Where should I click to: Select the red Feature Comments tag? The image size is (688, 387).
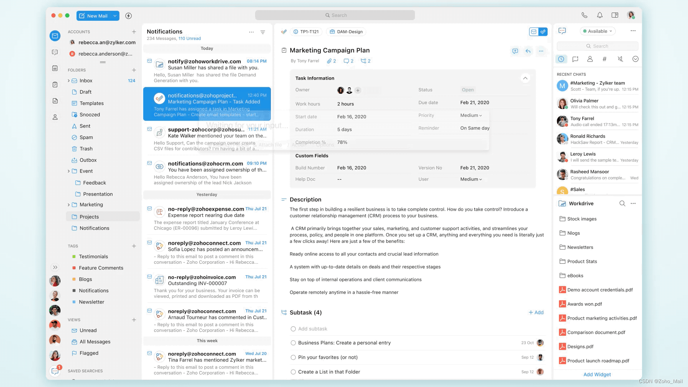click(x=101, y=268)
